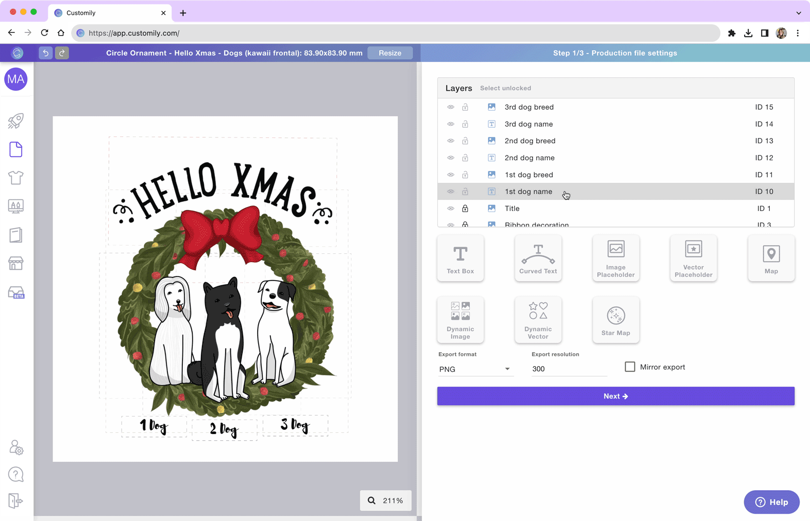
Task: Click the browser downloads icon
Action: coord(748,33)
